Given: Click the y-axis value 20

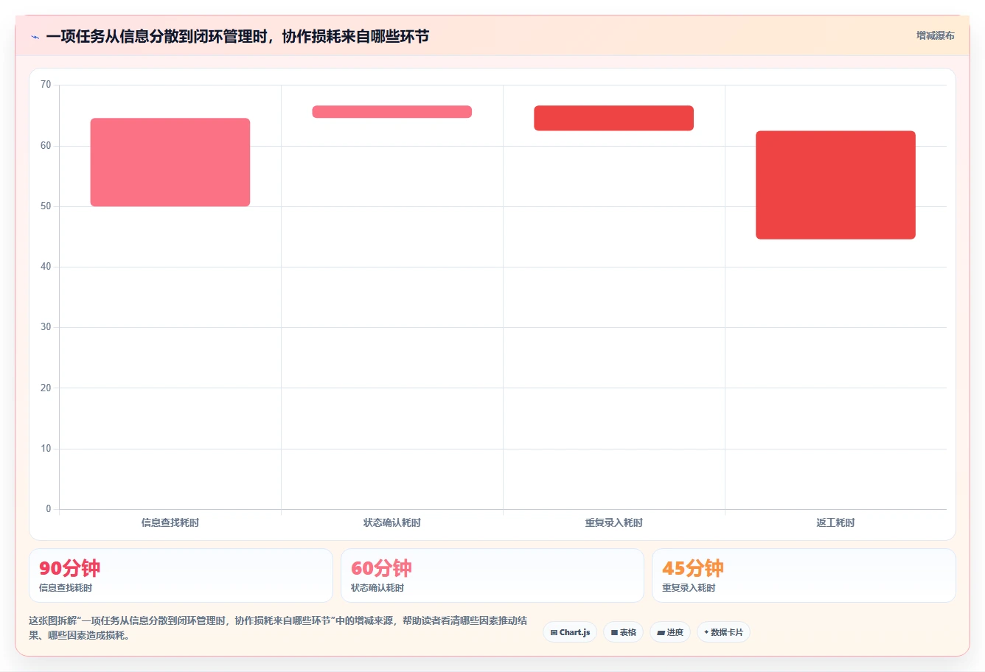Looking at the screenshot, I should pyautogui.click(x=46, y=388).
